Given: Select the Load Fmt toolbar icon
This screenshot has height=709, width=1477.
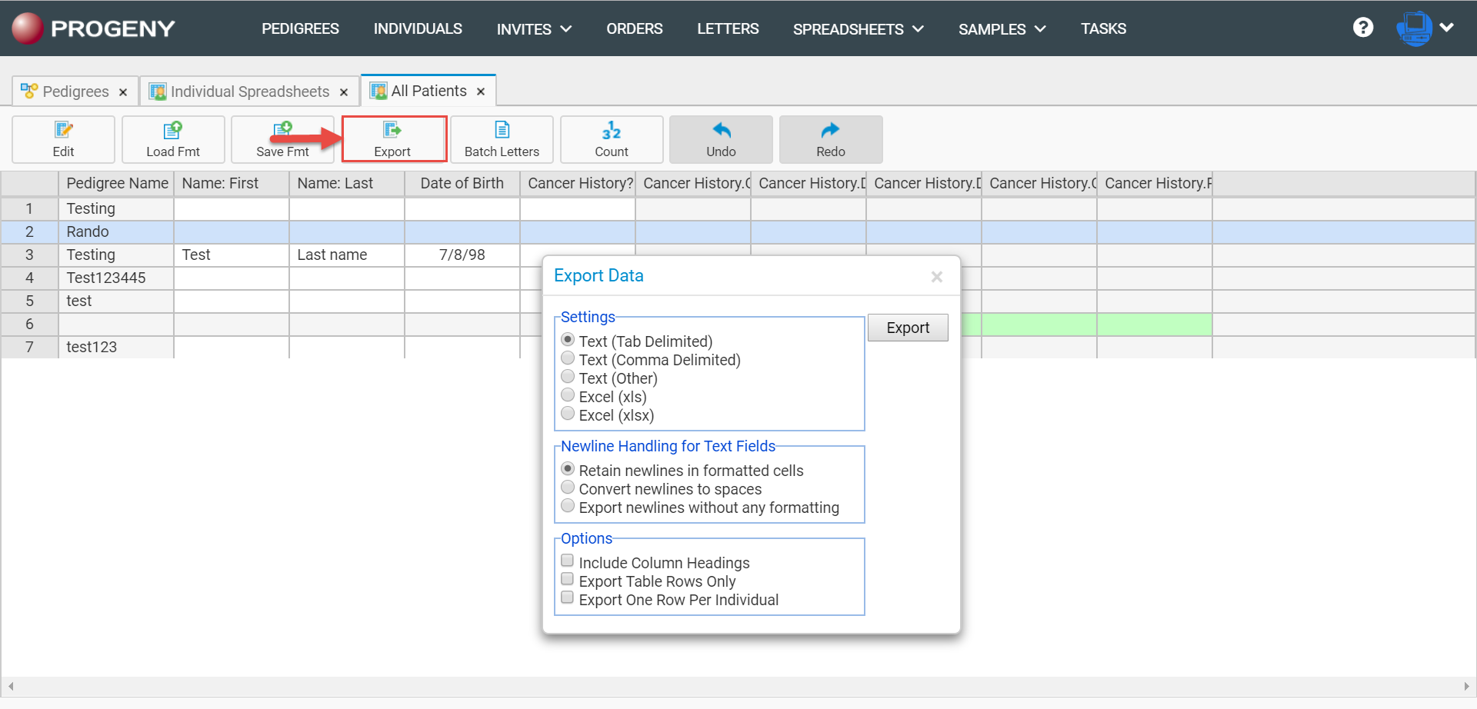Looking at the screenshot, I should pos(173,139).
